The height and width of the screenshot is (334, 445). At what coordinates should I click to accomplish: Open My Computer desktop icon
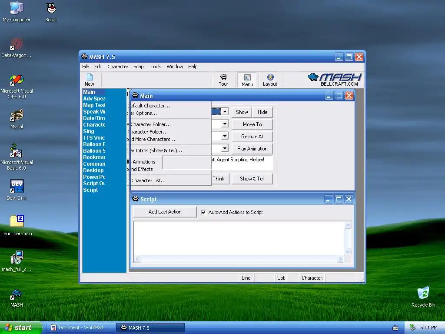pyautogui.click(x=17, y=12)
